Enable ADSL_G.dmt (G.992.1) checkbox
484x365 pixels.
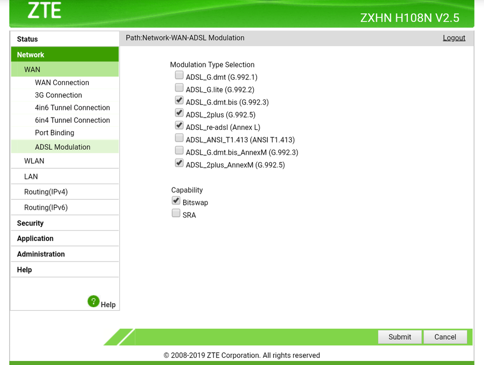(x=179, y=75)
